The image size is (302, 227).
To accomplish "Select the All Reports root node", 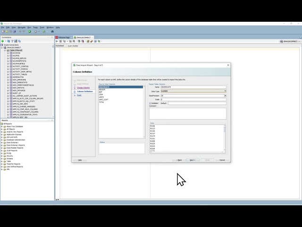I will coord(8,124).
